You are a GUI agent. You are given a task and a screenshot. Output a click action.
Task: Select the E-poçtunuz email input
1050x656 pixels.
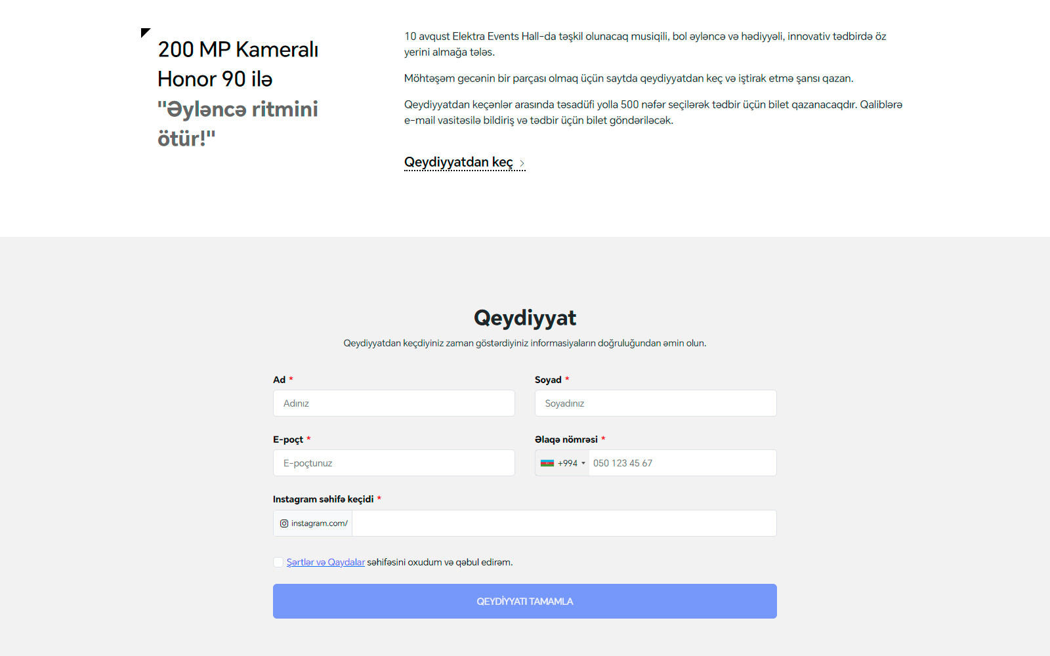pos(394,463)
